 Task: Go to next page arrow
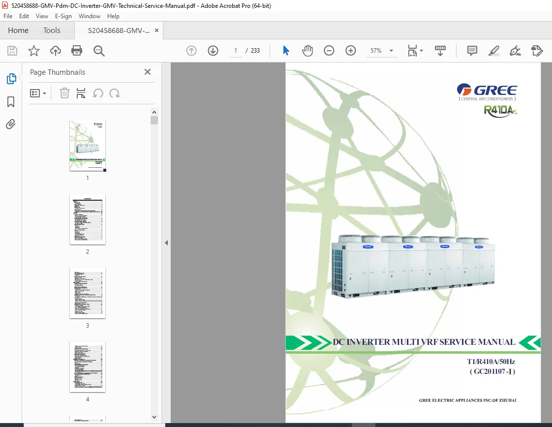213,51
